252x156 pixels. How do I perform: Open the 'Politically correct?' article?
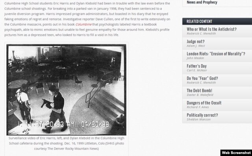[x=202, y=115]
